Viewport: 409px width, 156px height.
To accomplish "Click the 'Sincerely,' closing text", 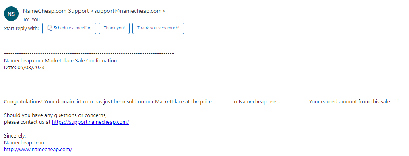I will (x=15, y=135).
